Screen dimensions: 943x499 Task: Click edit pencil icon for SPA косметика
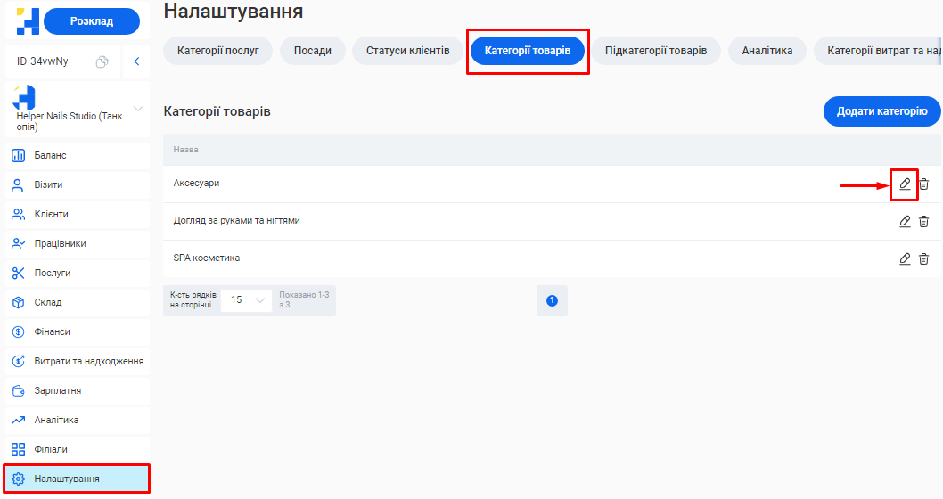905,258
